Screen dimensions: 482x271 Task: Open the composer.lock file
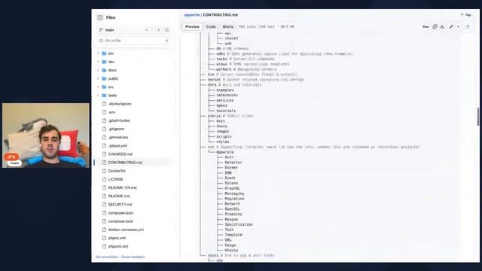tap(120, 221)
